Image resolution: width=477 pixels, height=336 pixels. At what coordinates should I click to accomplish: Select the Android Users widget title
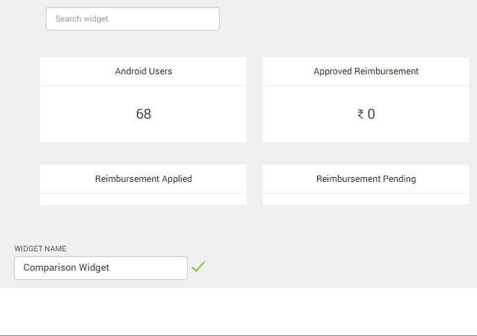143,72
